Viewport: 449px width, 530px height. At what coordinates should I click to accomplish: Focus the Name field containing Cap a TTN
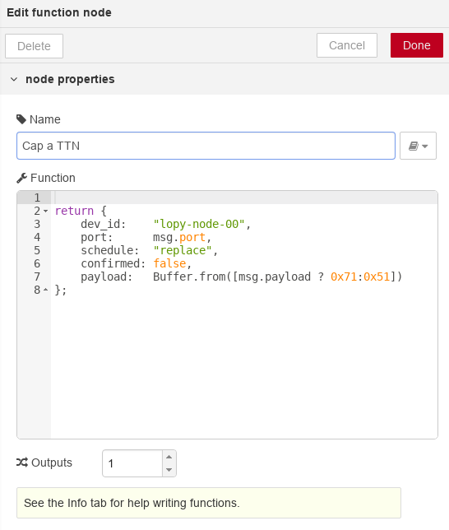click(206, 146)
